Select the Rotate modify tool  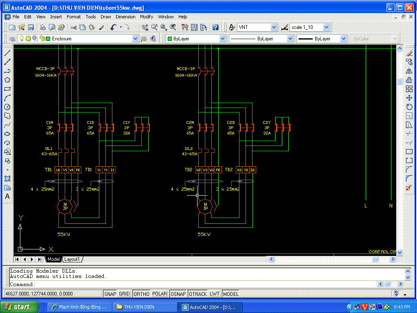(x=409, y=107)
